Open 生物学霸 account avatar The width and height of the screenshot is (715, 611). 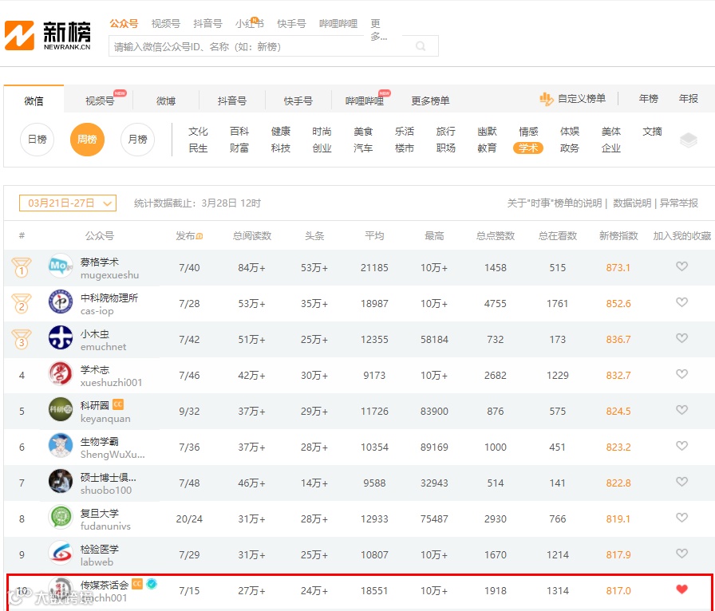tap(61, 445)
